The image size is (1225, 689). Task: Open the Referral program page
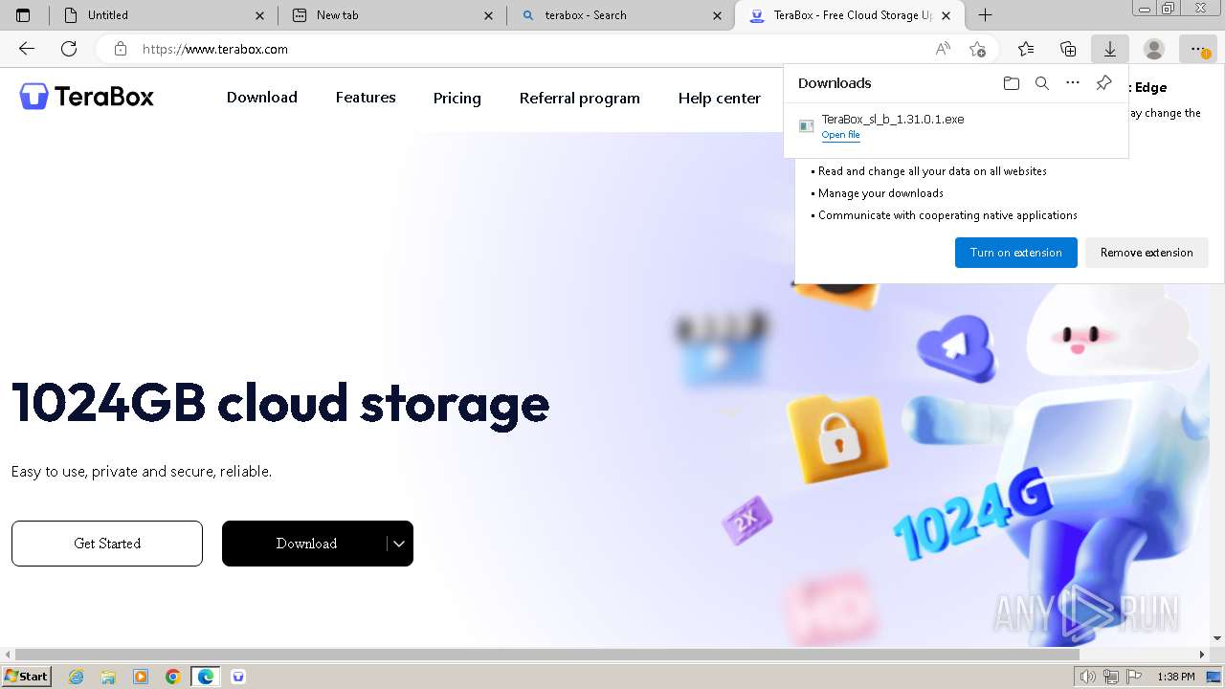click(x=580, y=98)
